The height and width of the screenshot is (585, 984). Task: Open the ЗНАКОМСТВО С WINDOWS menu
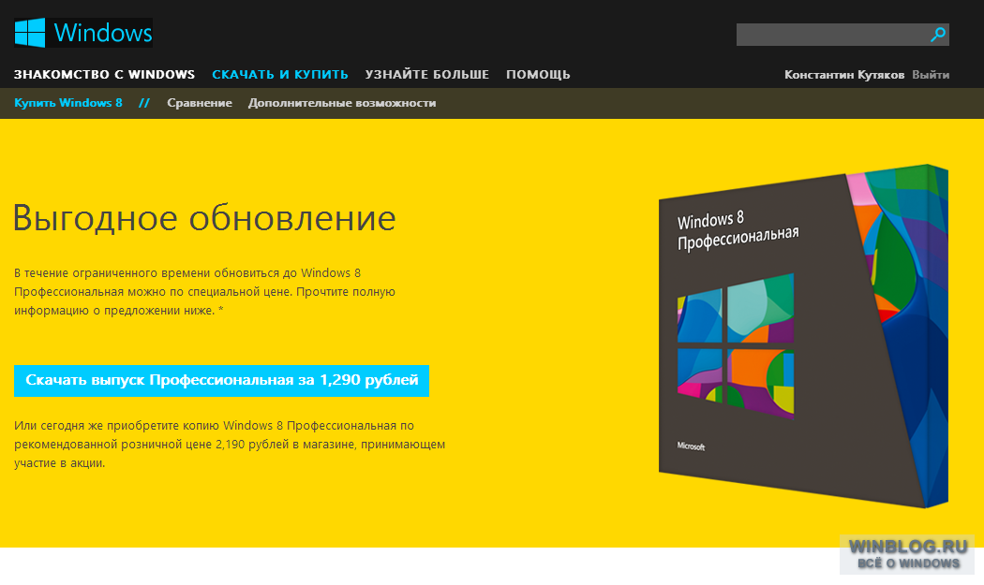(104, 75)
